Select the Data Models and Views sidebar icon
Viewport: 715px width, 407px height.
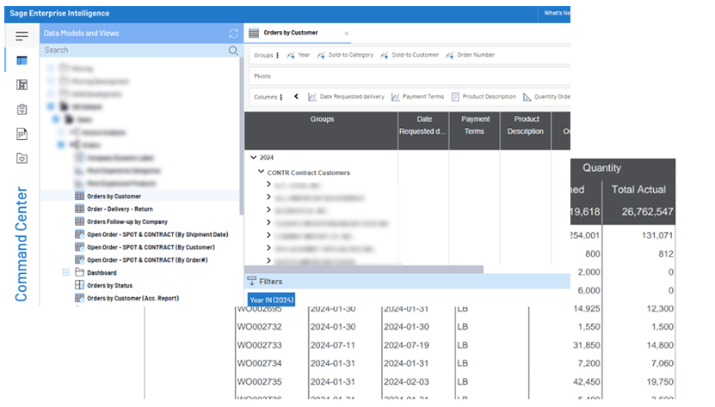tap(22, 61)
